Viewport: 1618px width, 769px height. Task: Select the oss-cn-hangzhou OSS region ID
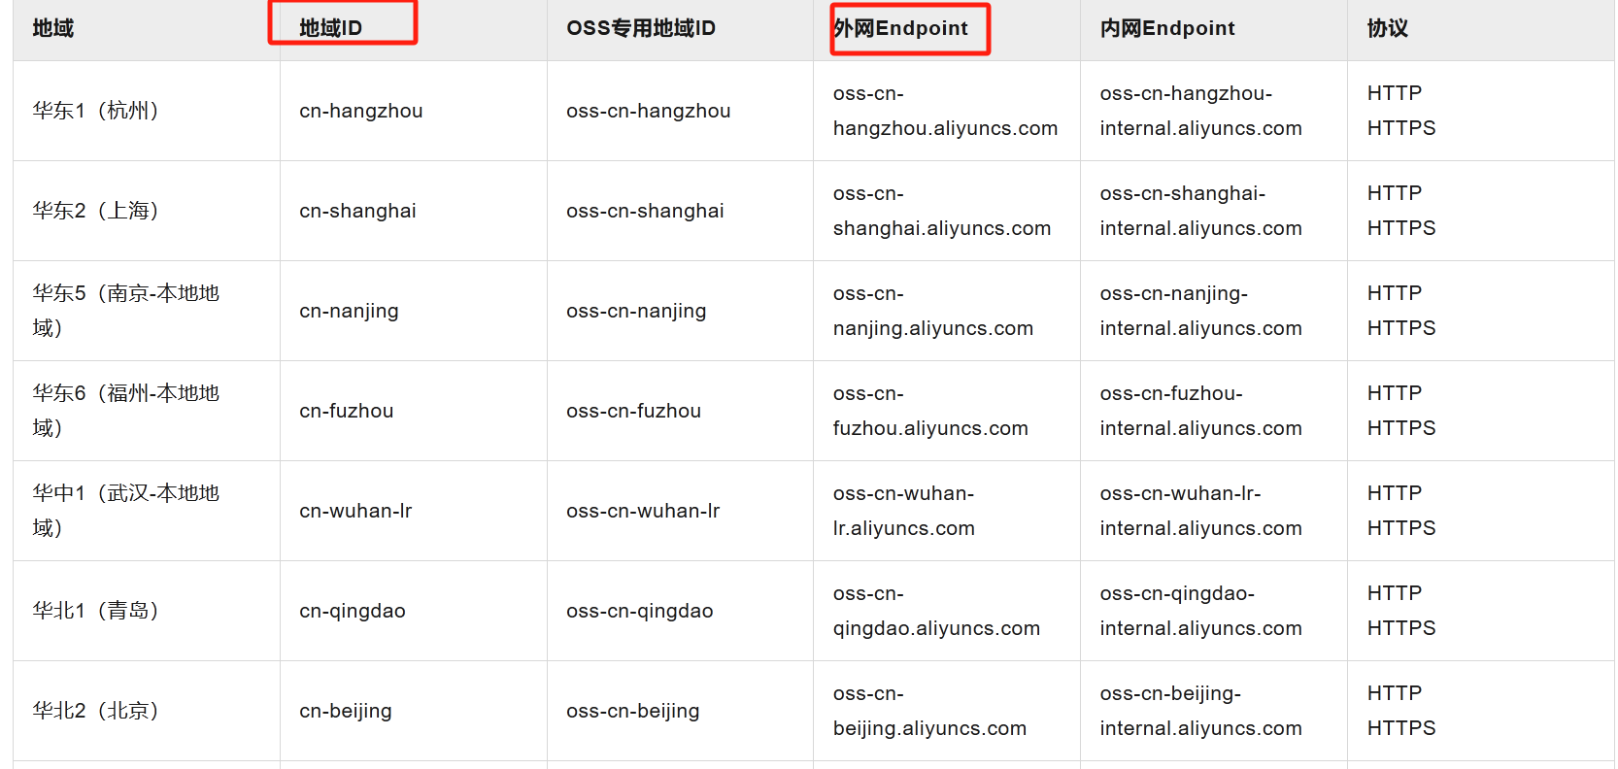coord(649,111)
